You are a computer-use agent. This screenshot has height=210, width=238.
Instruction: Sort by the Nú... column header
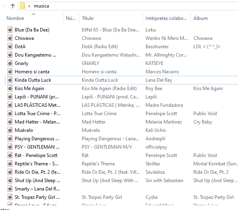pyautogui.click(x=71, y=18)
